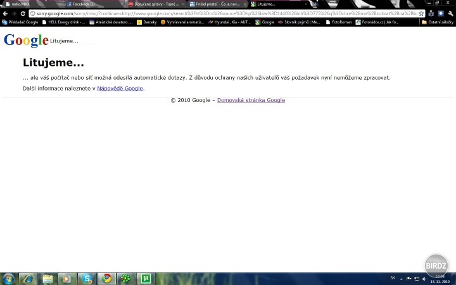The height and width of the screenshot is (285, 456).
Task: Open the Ateistické desatoro bookmark
Action: click(111, 22)
